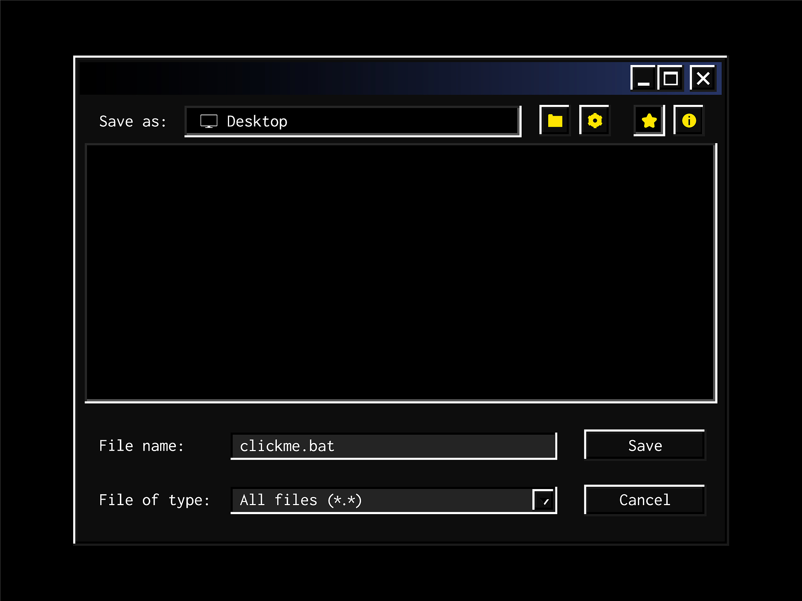Viewport: 802px width, 601px height.
Task: Expand the file type dropdown arrow
Action: point(544,500)
